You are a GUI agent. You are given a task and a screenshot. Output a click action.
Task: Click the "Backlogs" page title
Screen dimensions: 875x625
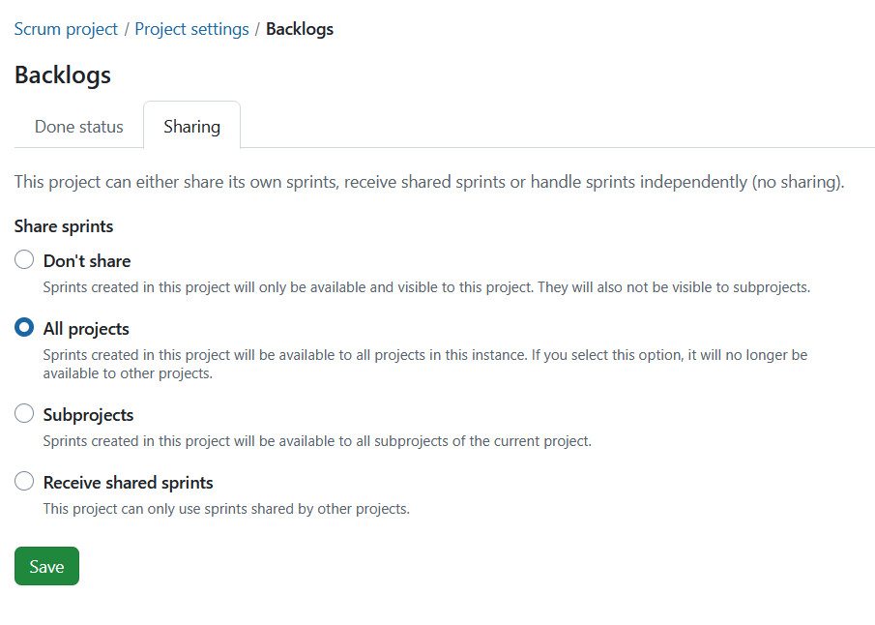tap(62, 74)
